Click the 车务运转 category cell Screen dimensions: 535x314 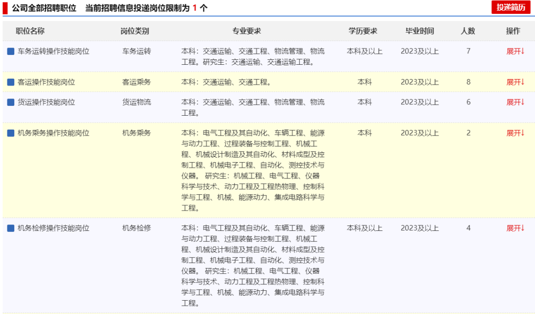[137, 51]
